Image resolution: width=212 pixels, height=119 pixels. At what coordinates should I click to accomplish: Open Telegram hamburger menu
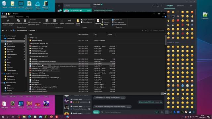pyautogui.click(x=59, y=6)
